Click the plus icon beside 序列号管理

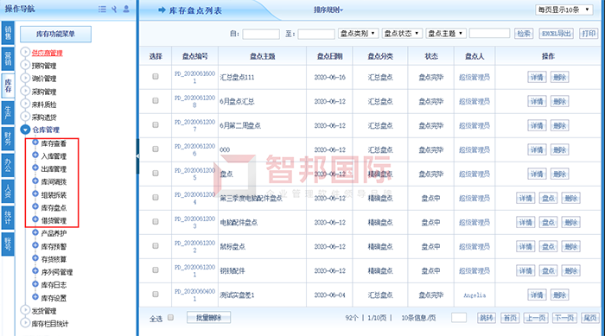click(35, 271)
